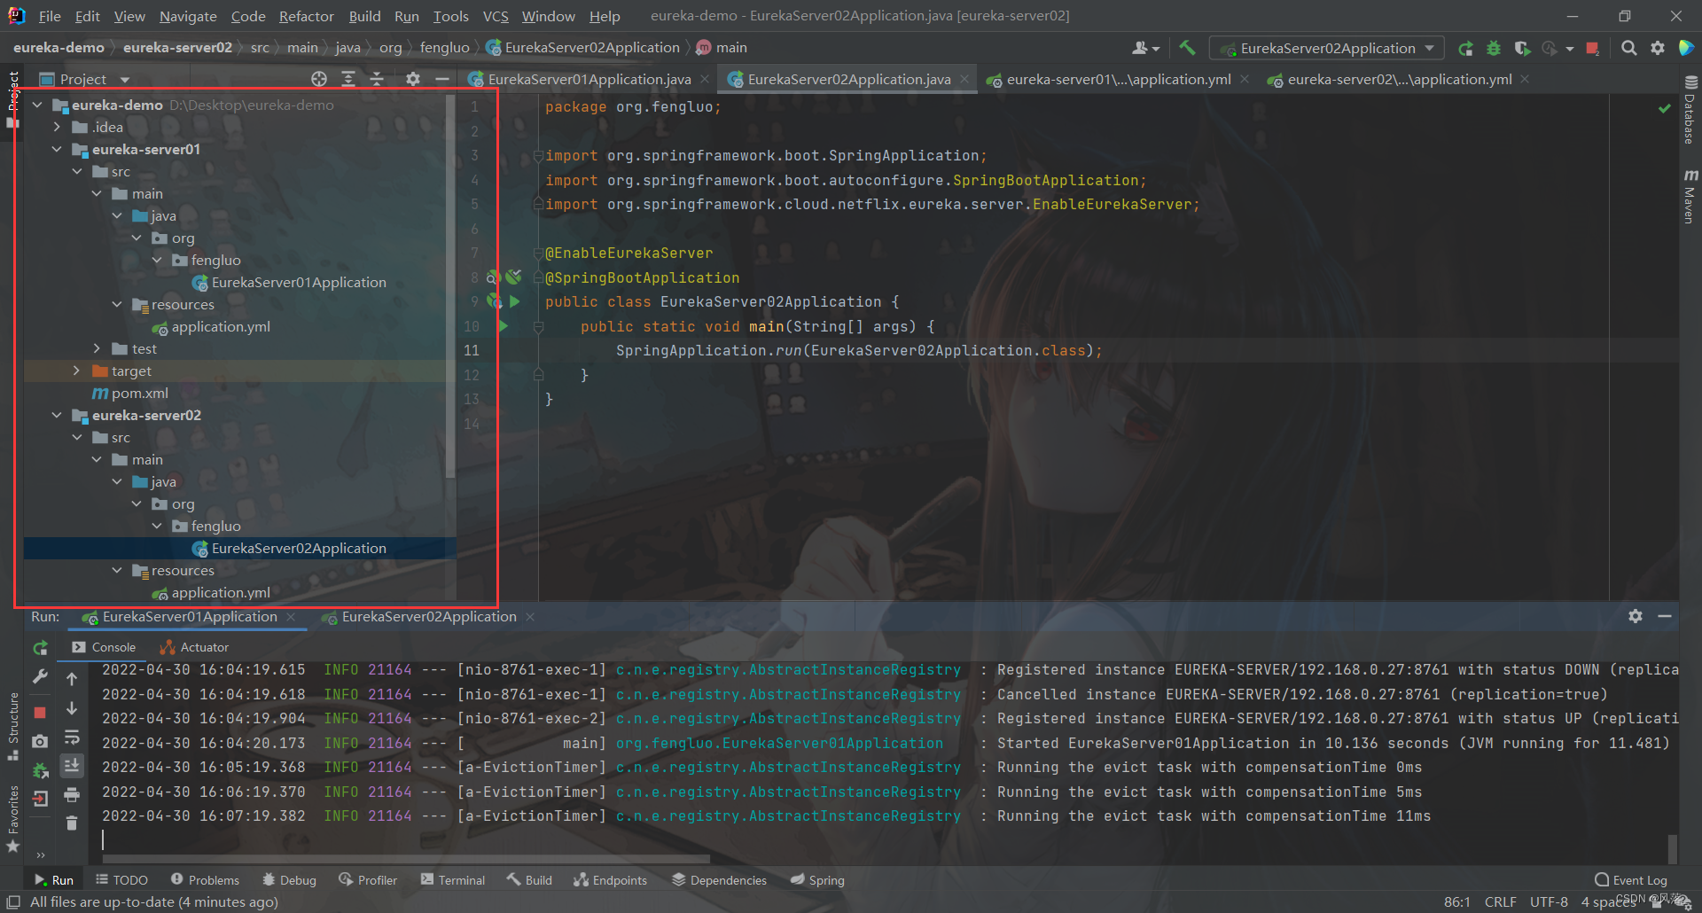
Task: Open the Database side panel
Action: pyautogui.click(x=1690, y=112)
